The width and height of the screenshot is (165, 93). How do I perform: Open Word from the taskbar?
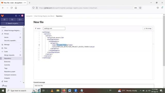pos(70,91)
